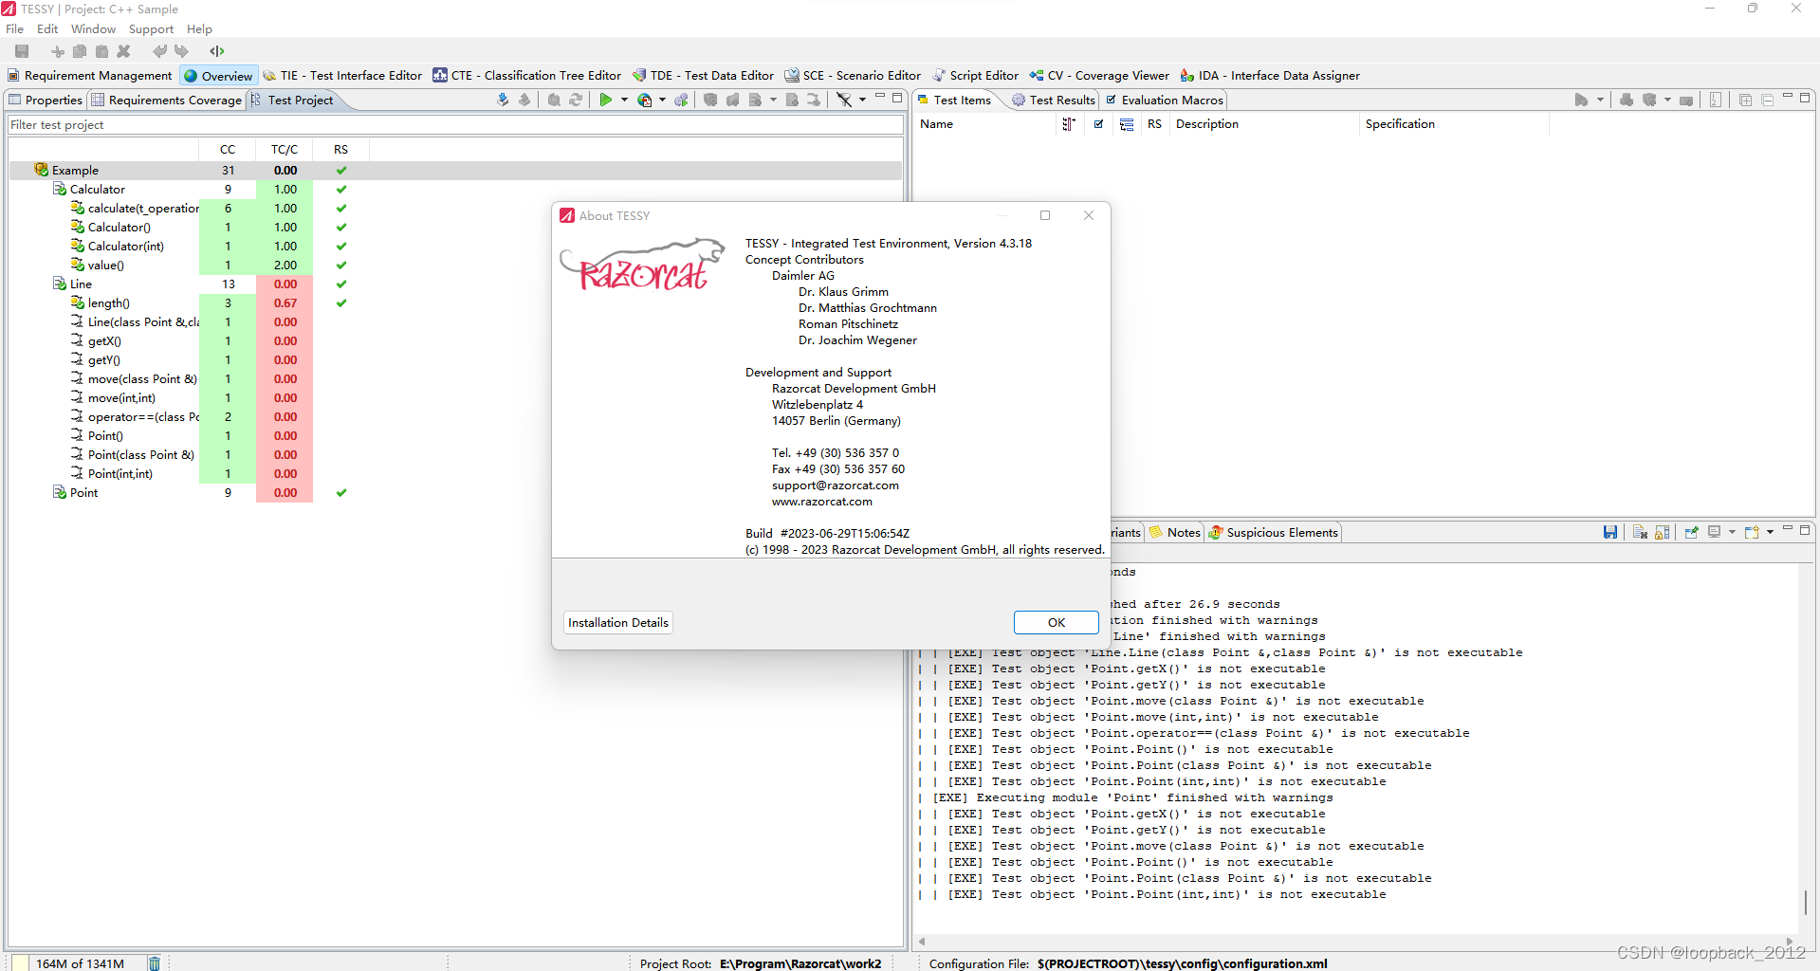Open dropdown arrow next to filter icon
This screenshot has height=971, width=1820.
pos(862,100)
